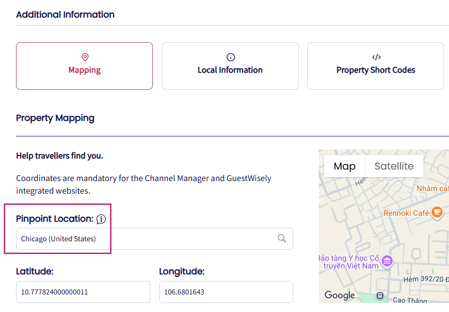Click the Property Mapping heading

click(55, 118)
